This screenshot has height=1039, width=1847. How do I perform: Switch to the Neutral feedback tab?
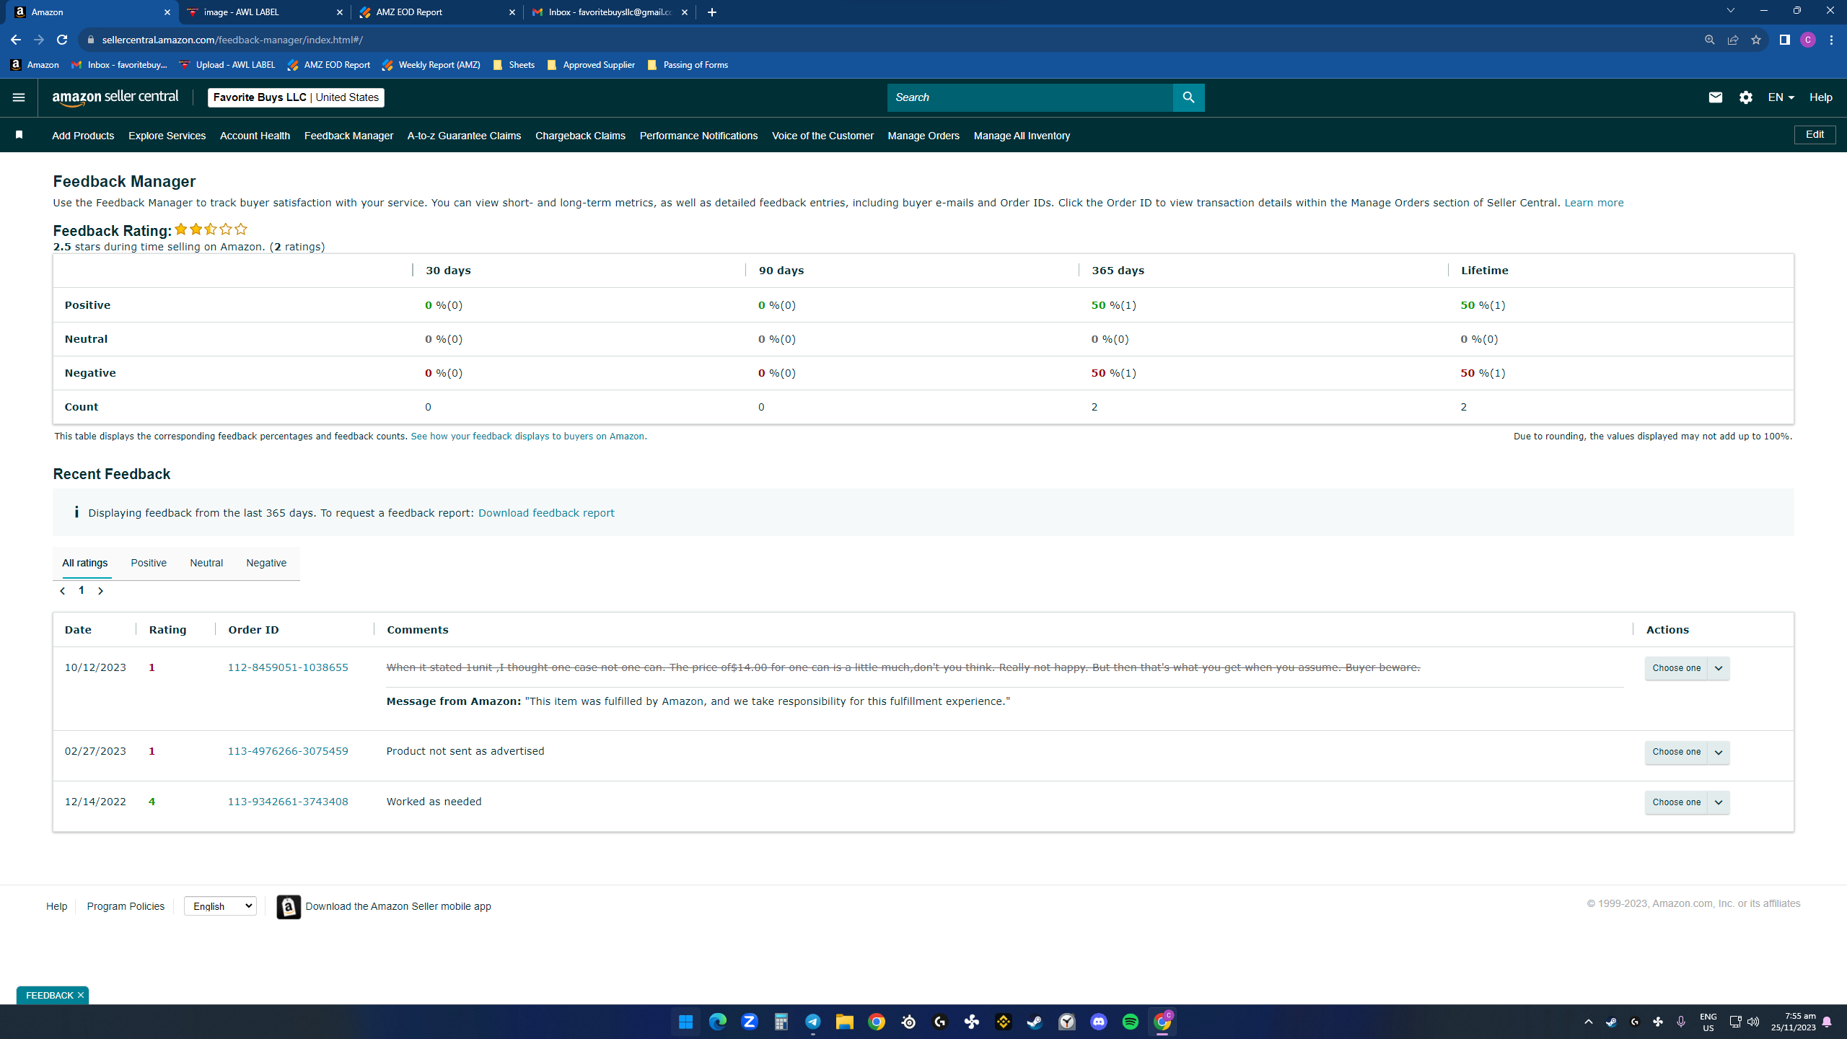pos(206,563)
